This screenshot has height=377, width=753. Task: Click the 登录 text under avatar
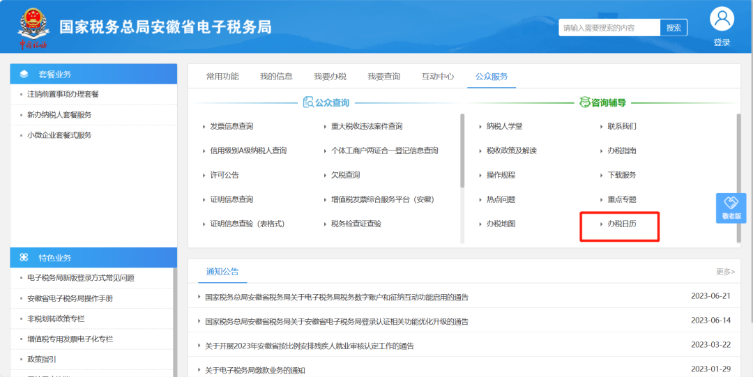(722, 43)
